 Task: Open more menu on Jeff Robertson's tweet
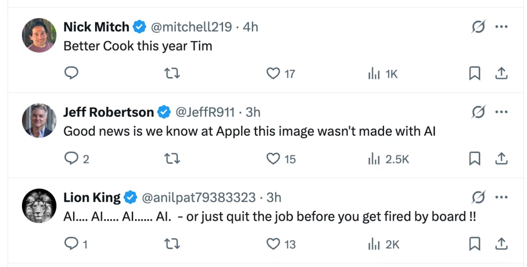[x=502, y=112]
